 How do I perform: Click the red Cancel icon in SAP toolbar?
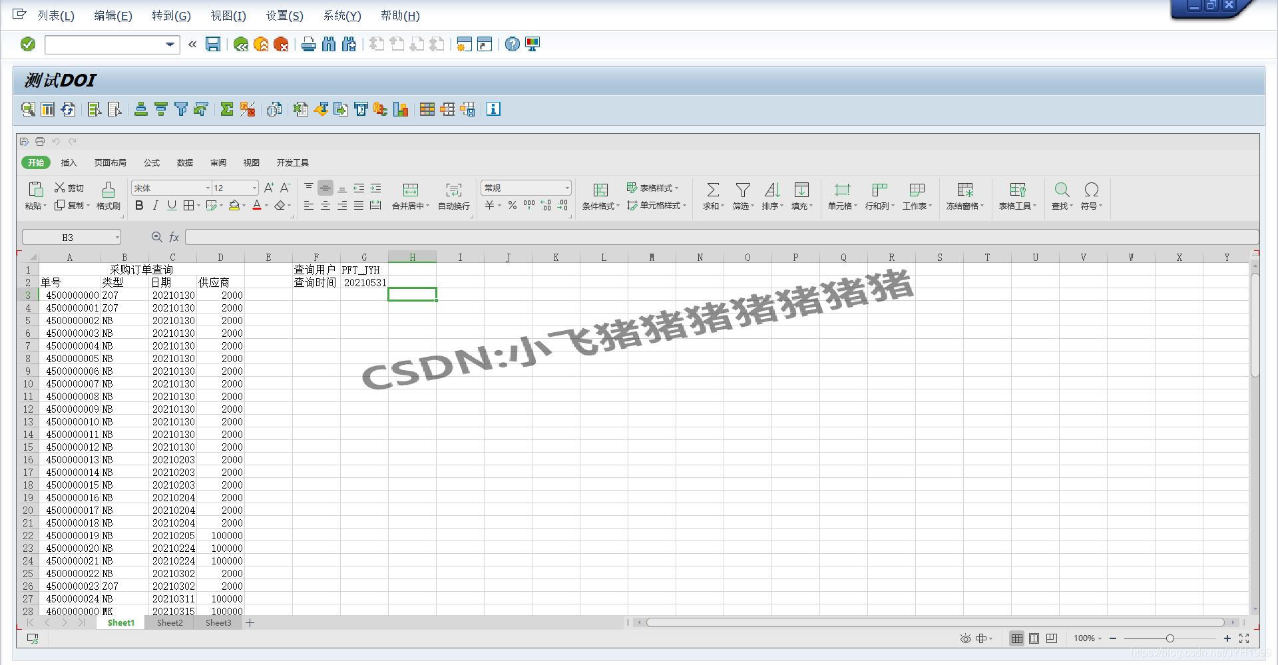tap(281, 45)
